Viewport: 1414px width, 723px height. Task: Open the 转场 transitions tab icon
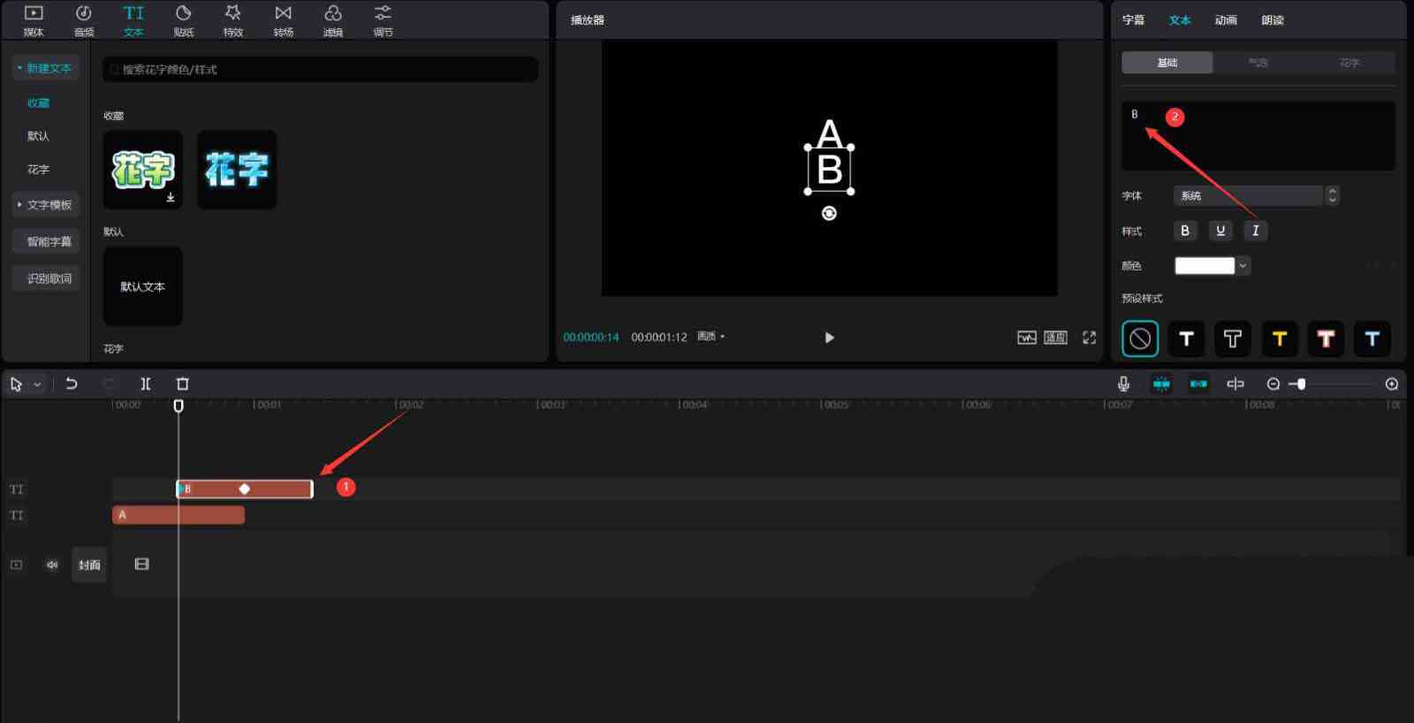point(284,14)
